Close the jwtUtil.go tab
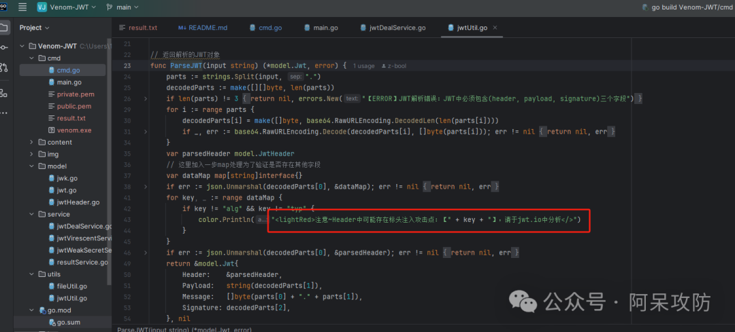 [x=495, y=28]
